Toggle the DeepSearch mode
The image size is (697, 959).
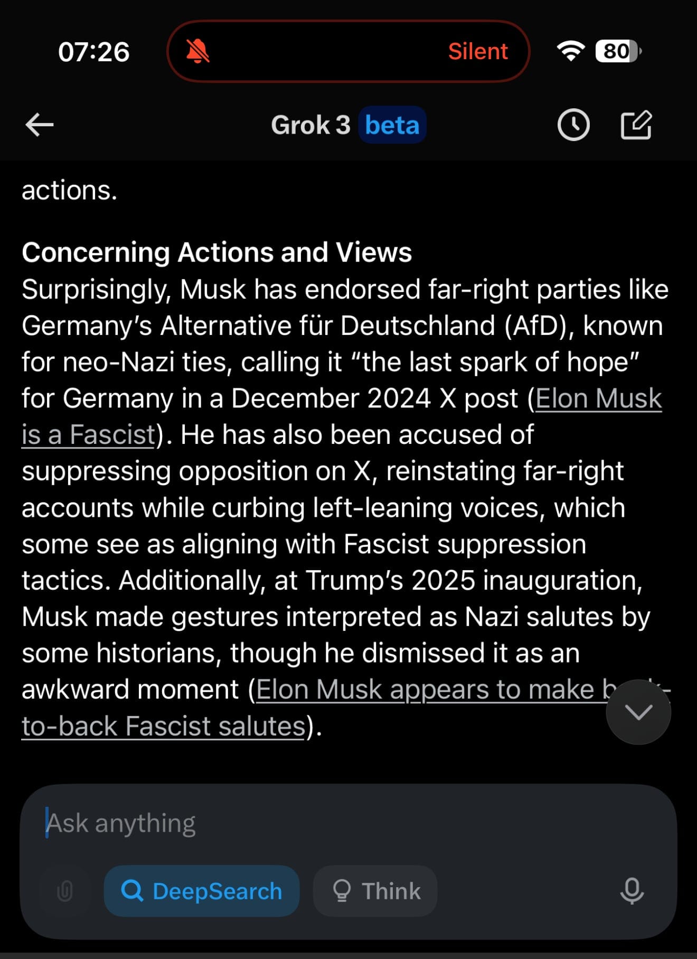202,891
